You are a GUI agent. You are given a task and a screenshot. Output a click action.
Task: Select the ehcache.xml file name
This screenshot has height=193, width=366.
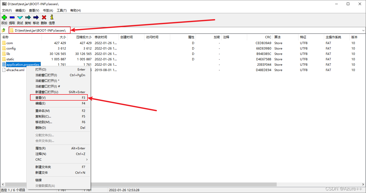tap(15, 70)
